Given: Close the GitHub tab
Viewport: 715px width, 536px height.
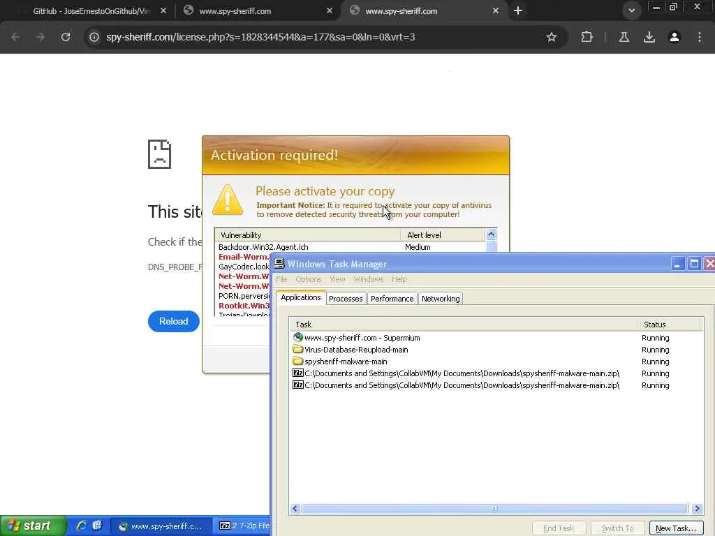Looking at the screenshot, I should click(x=163, y=10).
